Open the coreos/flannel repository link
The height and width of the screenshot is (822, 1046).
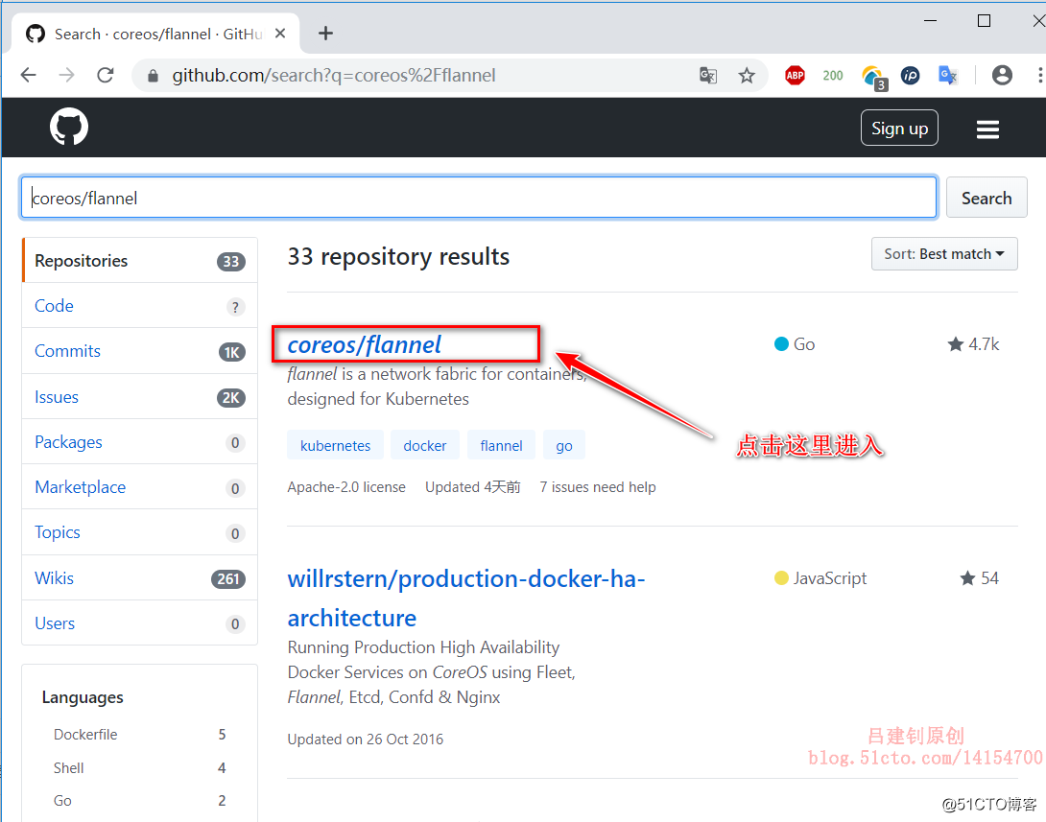pyautogui.click(x=365, y=344)
